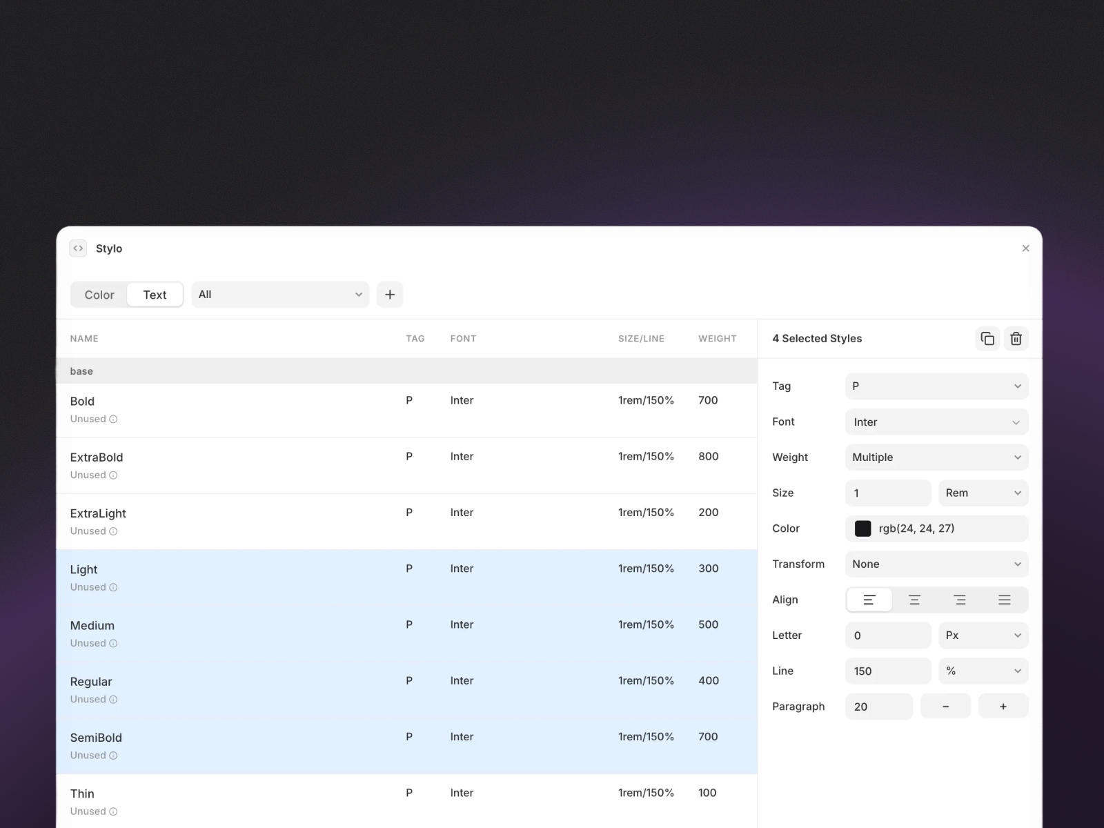Screen dimensions: 1104x828
Task: Open the Weight dropdown showing Multiple
Action: 936,457
